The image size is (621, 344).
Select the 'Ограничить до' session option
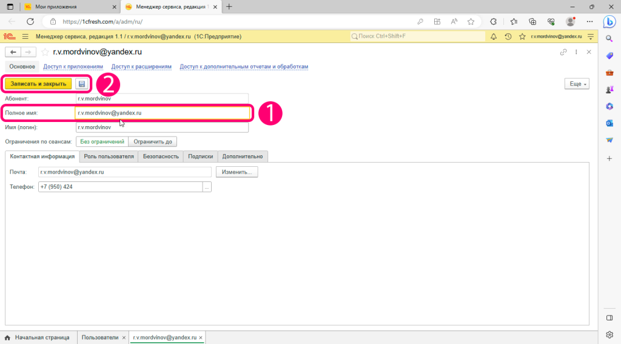153,141
